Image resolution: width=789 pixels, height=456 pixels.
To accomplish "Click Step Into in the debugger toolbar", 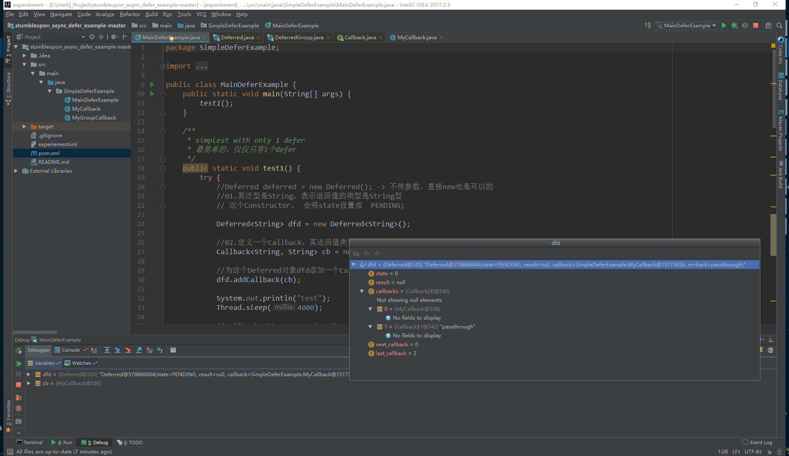I will click(118, 350).
